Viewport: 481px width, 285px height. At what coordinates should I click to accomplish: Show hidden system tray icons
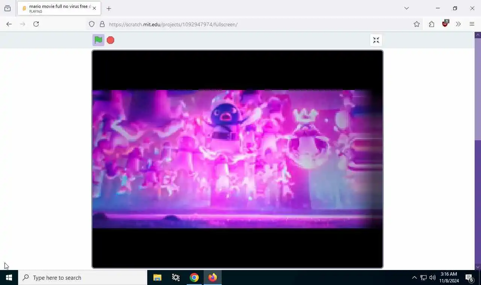tap(414, 277)
